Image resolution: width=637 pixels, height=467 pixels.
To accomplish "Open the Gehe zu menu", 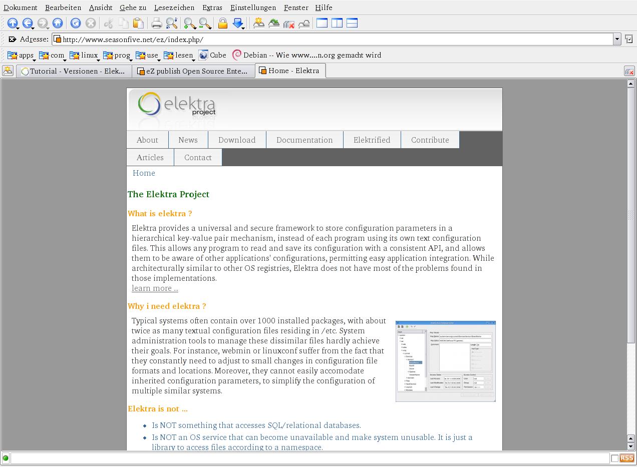I will pyautogui.click(x=133, y=8).
